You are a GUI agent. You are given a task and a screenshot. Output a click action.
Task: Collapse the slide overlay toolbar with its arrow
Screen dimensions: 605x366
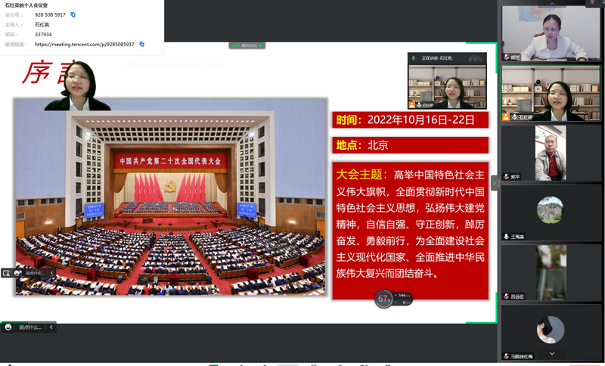(51, 272)
